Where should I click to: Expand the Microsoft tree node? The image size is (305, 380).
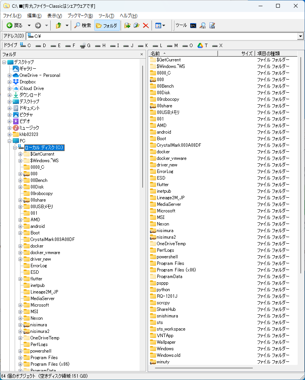click(20, 305)
